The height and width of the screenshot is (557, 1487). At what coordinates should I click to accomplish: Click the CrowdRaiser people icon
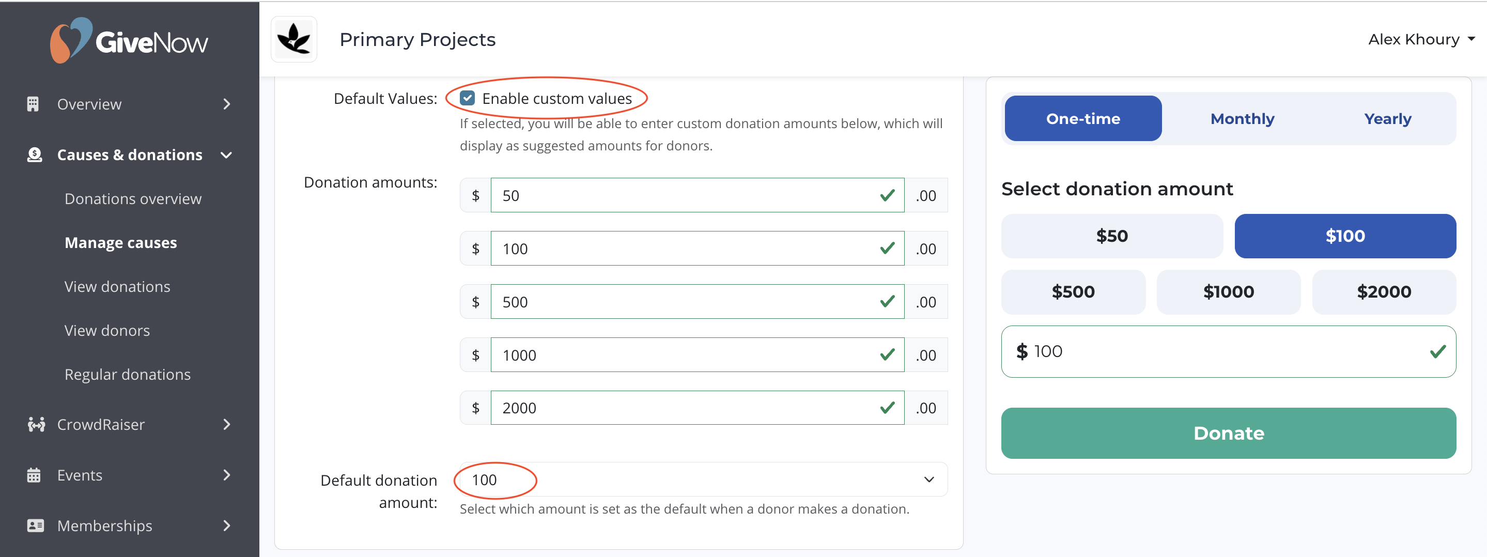(x=36, y=424)
